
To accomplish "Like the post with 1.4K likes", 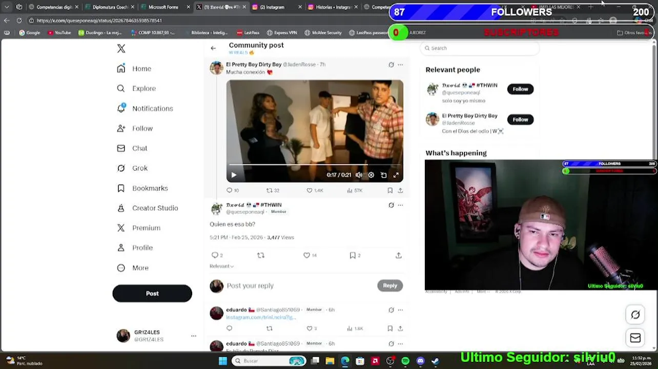I will (x=315, y=190).
